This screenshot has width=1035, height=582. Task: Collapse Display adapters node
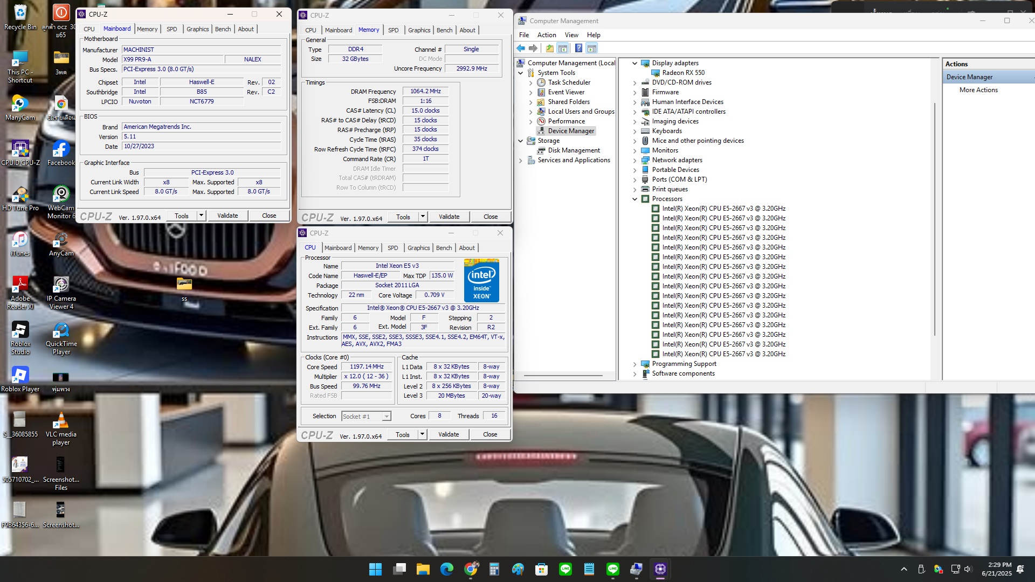pyautogui.click(x=634, y=63)
